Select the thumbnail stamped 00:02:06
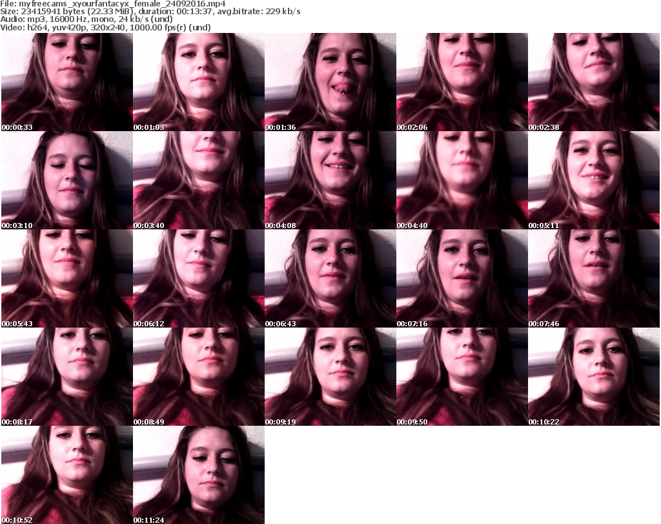Screen dimensions: 661x524 tap(462, 82)
